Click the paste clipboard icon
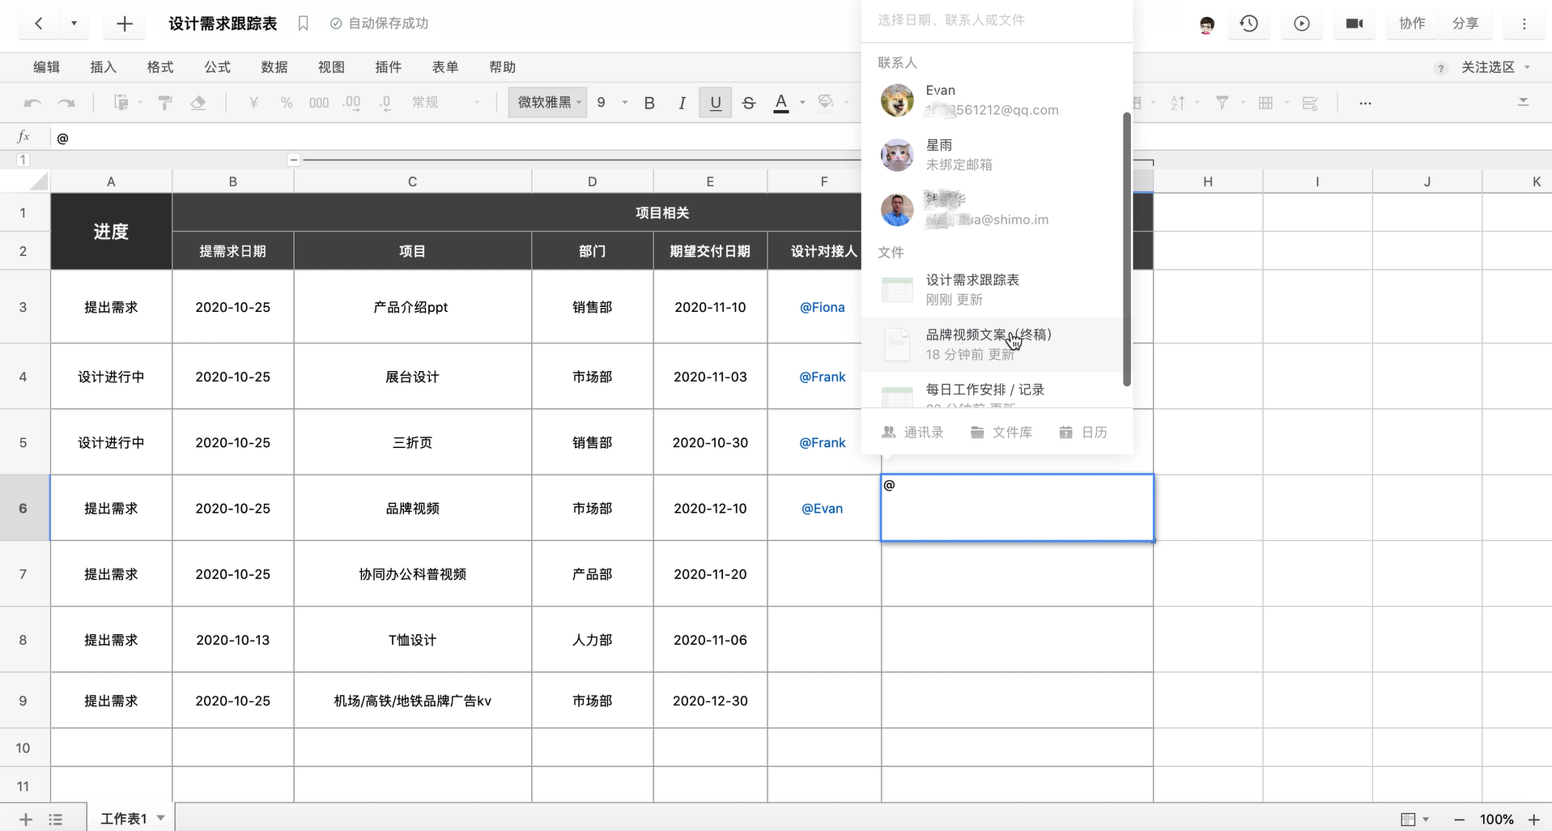Viewport: 1552px width, 831px height. coord(121,103)
